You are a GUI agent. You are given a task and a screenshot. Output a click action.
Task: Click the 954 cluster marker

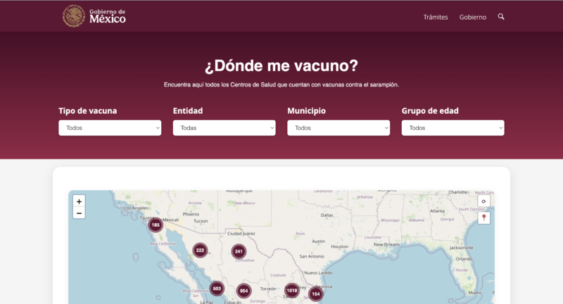pos(243,291)
